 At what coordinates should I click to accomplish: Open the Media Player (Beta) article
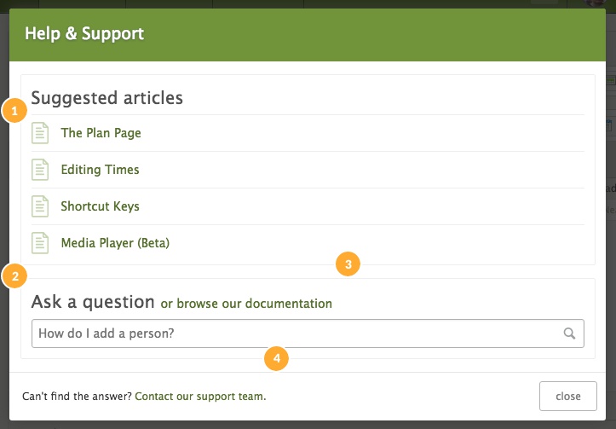115,242
